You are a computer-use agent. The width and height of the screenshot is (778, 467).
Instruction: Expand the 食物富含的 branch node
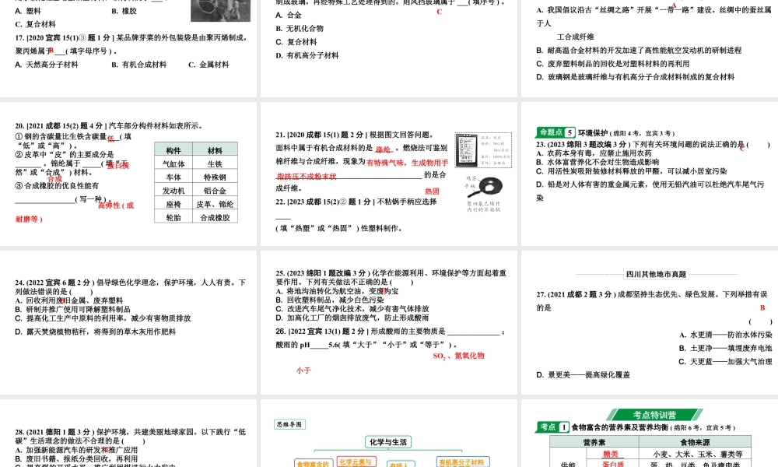[x=311, y=463]
